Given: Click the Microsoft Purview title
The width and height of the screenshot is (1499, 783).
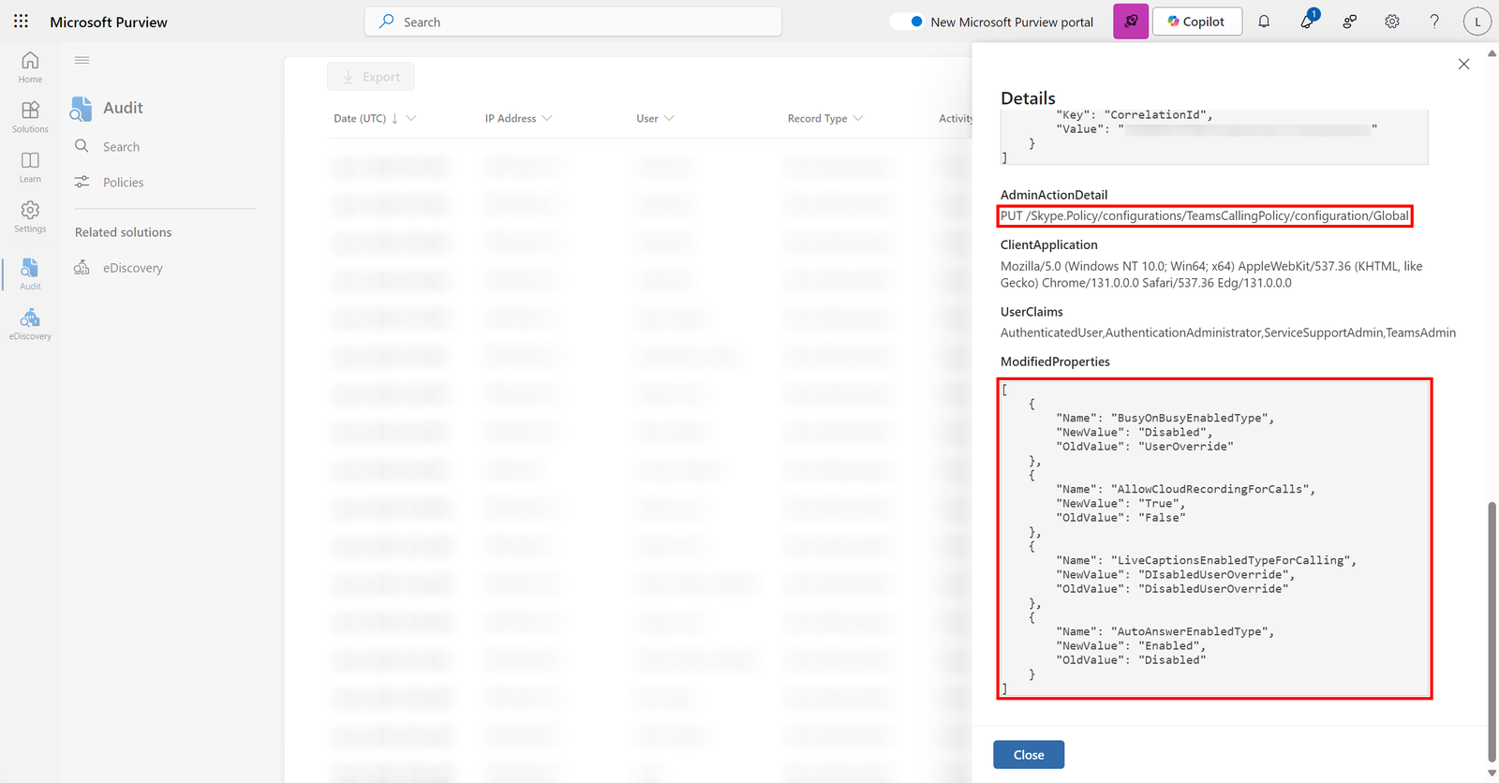Looking at the screenshot, I should click(x=109, y=22).
